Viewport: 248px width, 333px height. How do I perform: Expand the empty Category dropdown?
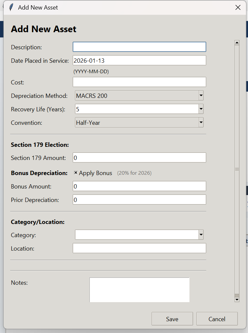(200, 234)
